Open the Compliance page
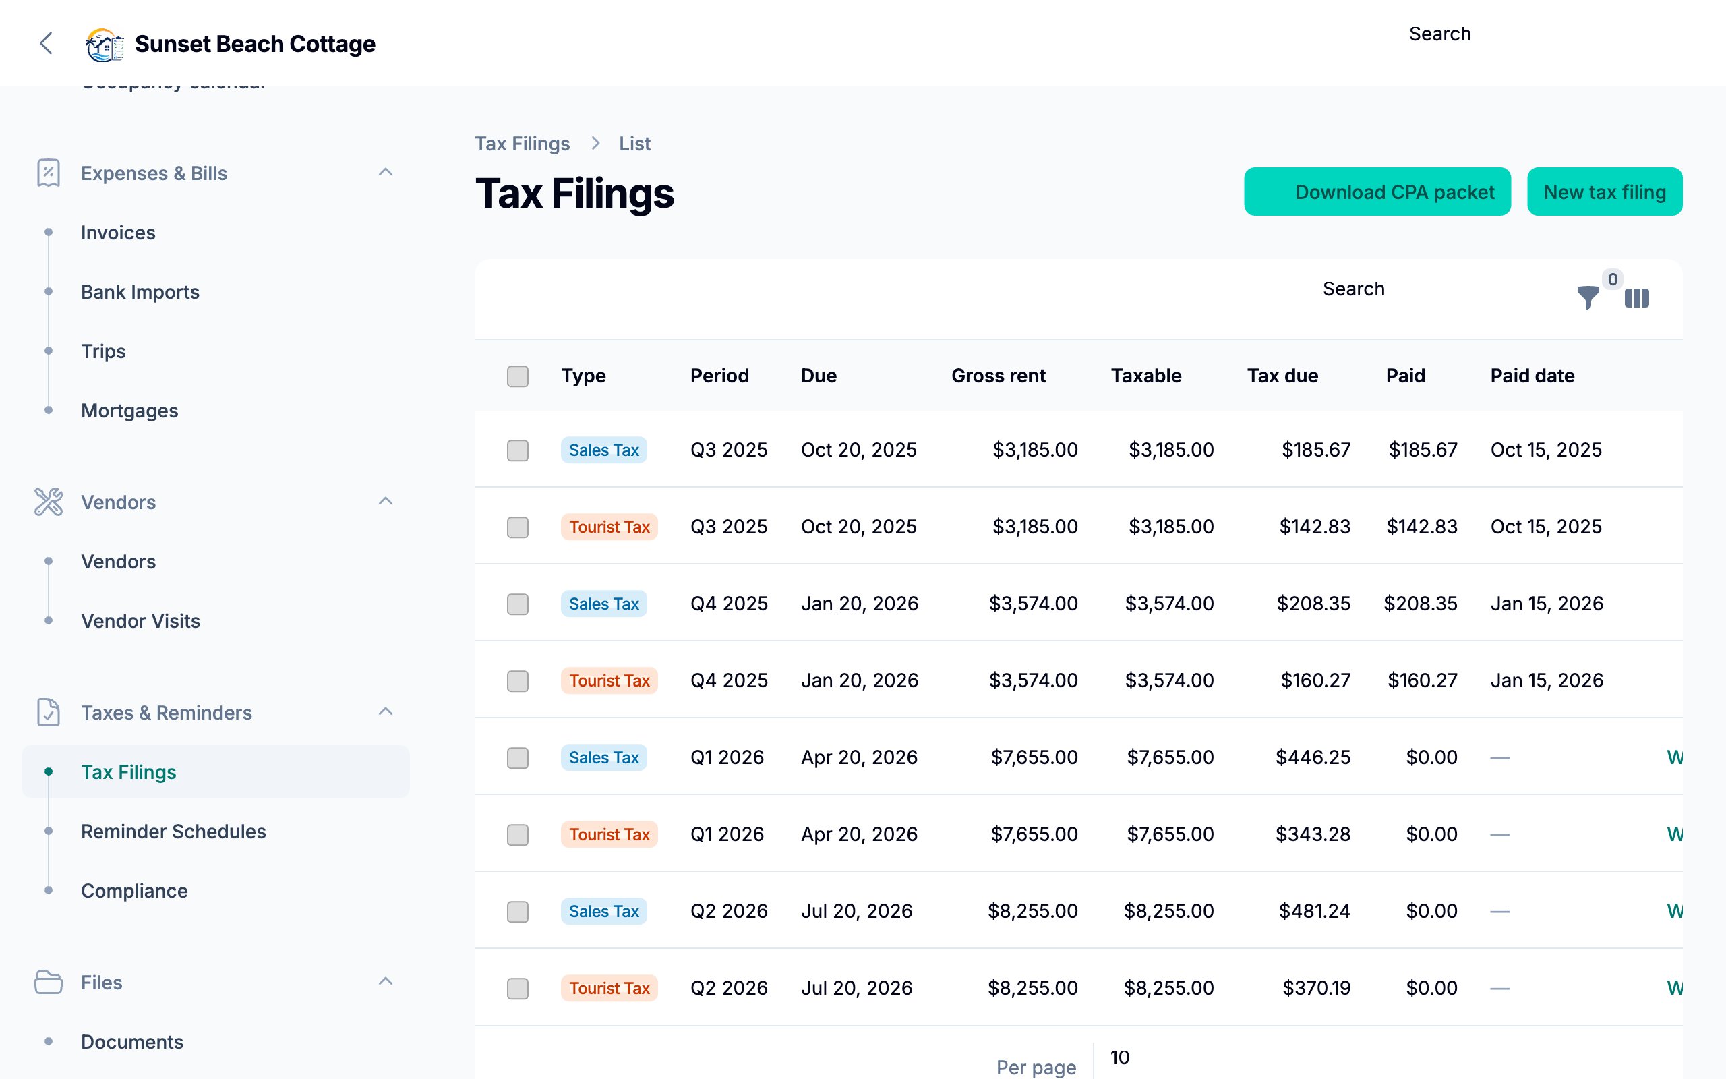This screenshot has height=1079, width=1726. 134,890
